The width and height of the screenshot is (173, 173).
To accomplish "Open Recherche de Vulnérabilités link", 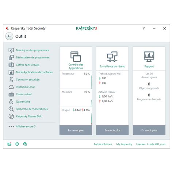I will pyautogui.click(x=32, y=109).
